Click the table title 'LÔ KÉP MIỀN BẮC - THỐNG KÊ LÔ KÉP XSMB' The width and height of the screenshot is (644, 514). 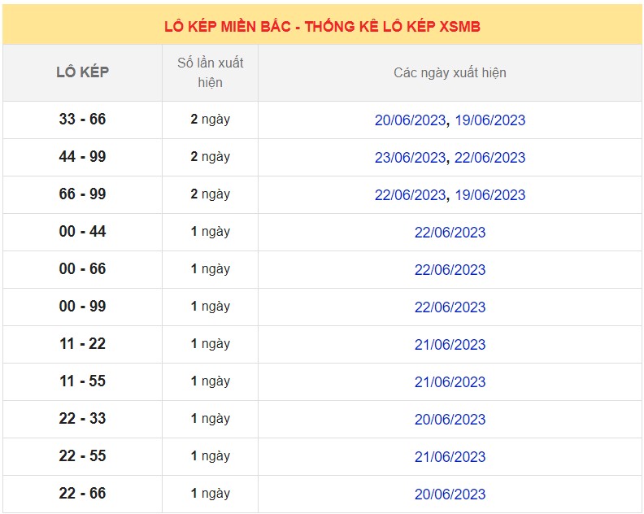click(x=323, y=27)
